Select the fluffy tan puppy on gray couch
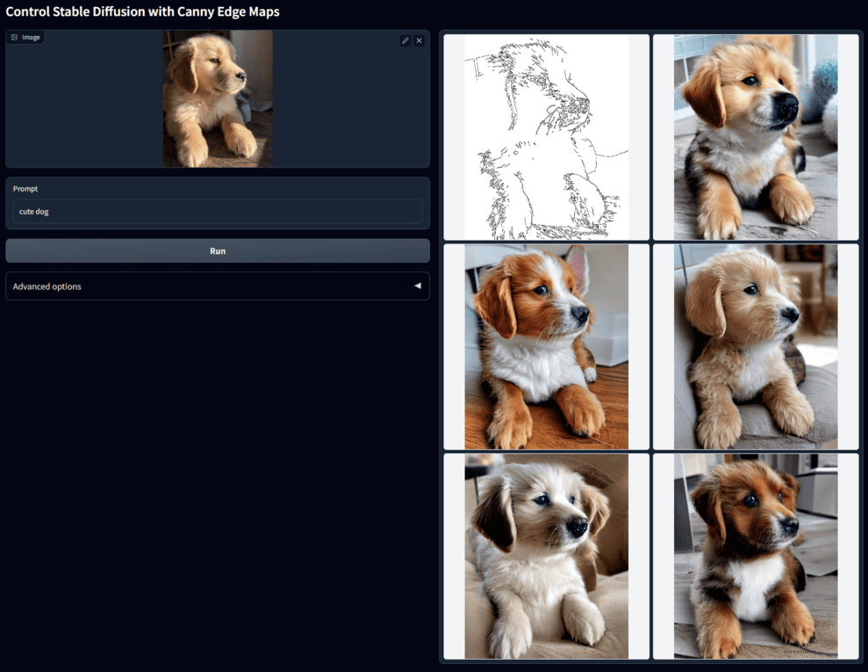 (756, 347)
